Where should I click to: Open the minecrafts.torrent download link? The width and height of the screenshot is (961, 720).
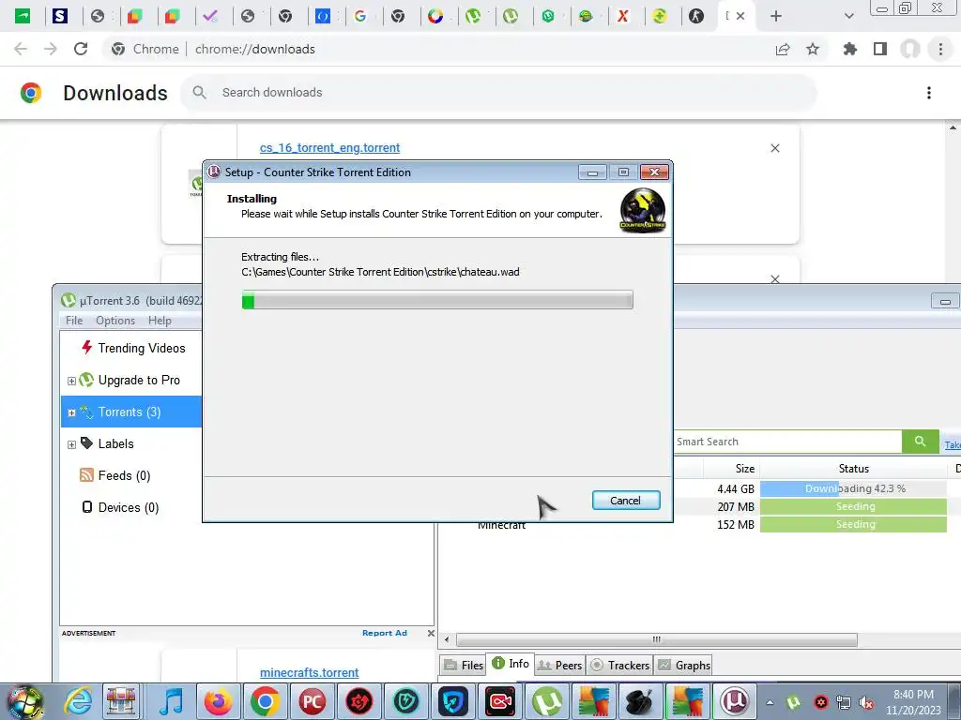pyautogui.click(x=309, y=672)
